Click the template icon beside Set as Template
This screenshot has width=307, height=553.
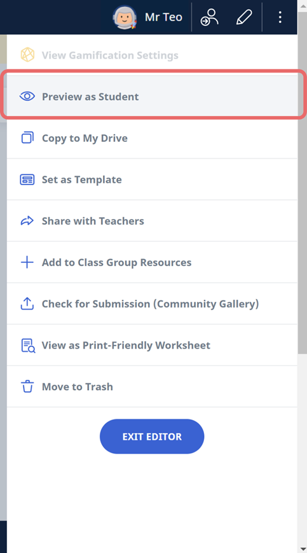(27, 179)
